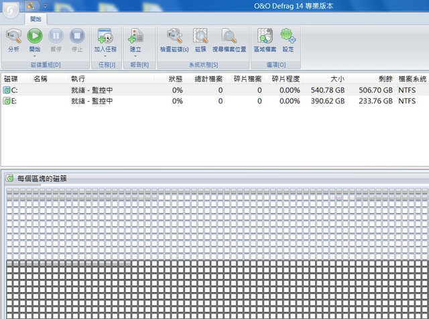This screenshot has height=319, width=429.
Task: Switch to the 開始 ribbon tab
Action: click(x=36, y=19)
